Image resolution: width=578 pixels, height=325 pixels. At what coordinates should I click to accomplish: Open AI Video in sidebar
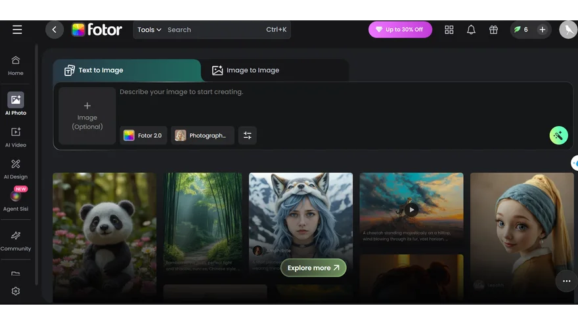click(16, 137)
